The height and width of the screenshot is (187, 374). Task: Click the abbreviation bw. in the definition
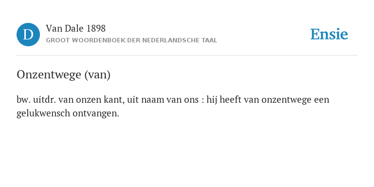[23, 100]
